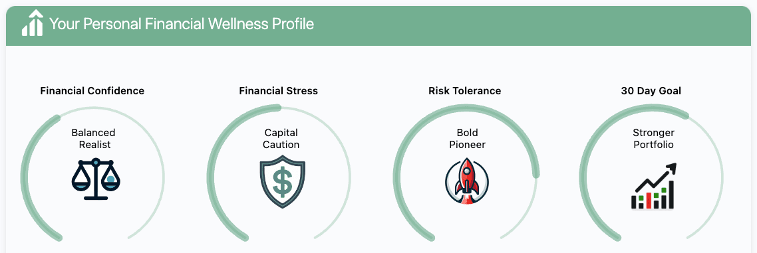The image size is (757, 253).
Task: Click the Capital Caution label
Action: pos(281,138)
